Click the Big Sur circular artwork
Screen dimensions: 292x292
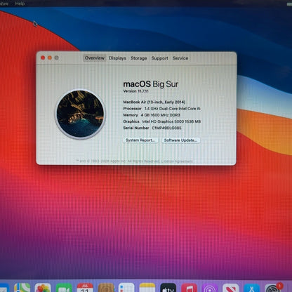80,114
